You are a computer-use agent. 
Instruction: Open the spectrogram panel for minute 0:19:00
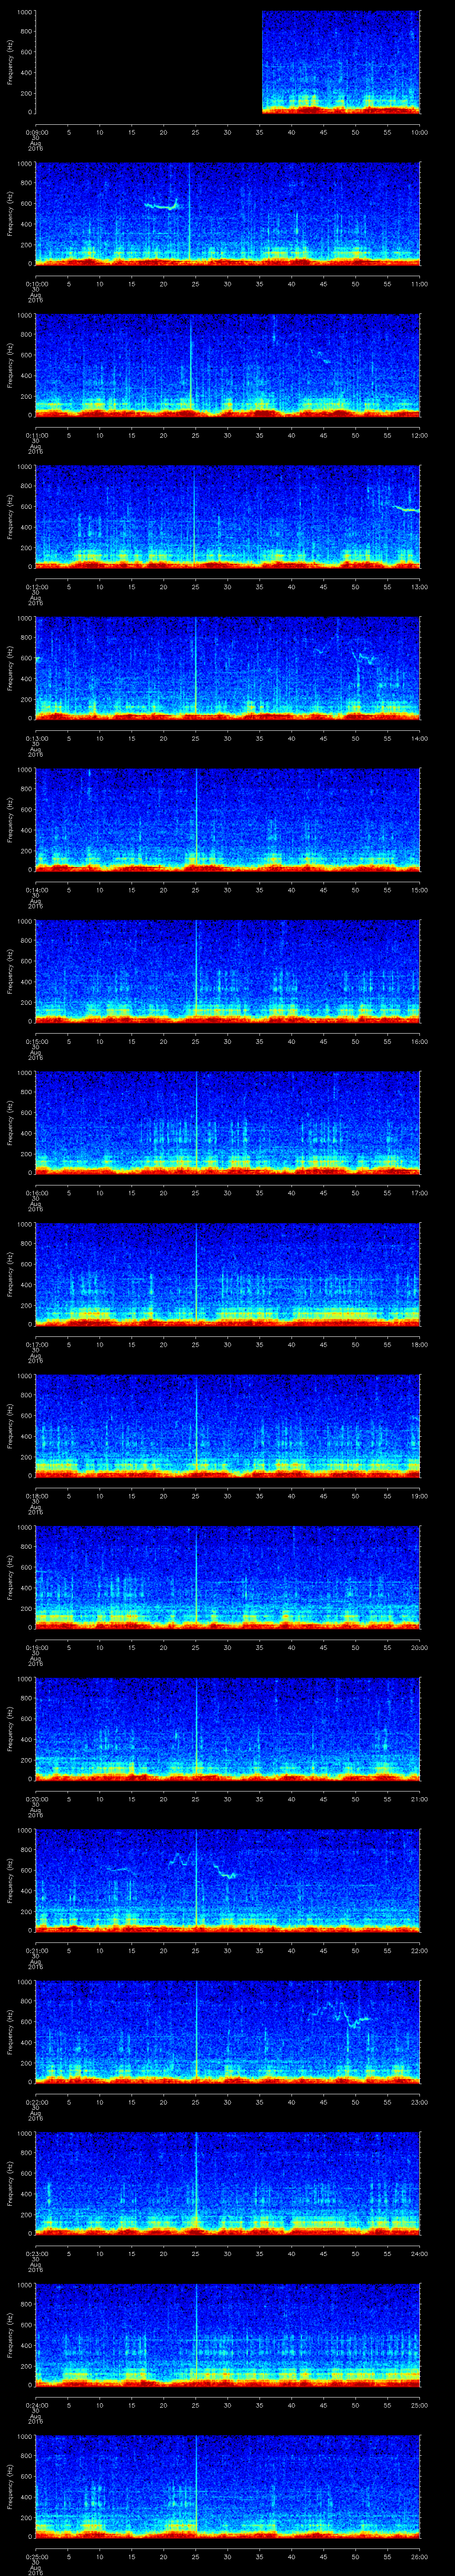point(228,1577)
